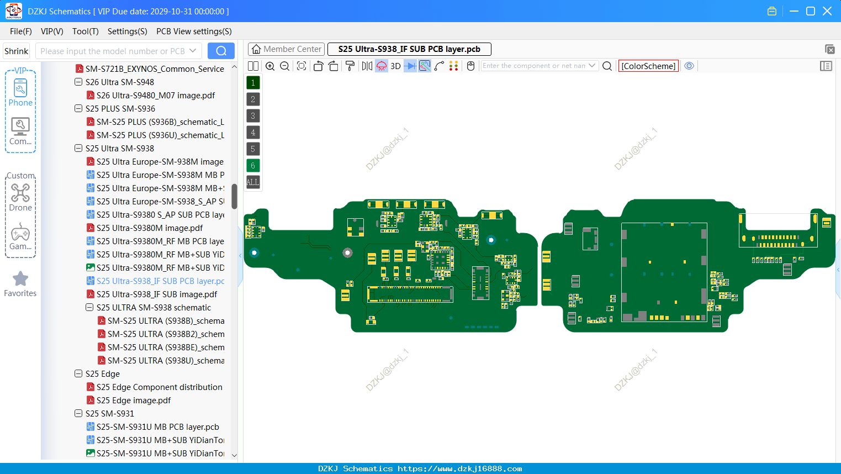The height and width of the screenshot is (474, 841).
Task: Toggle the eye visibility icon
Action: [x=689, y=66]
